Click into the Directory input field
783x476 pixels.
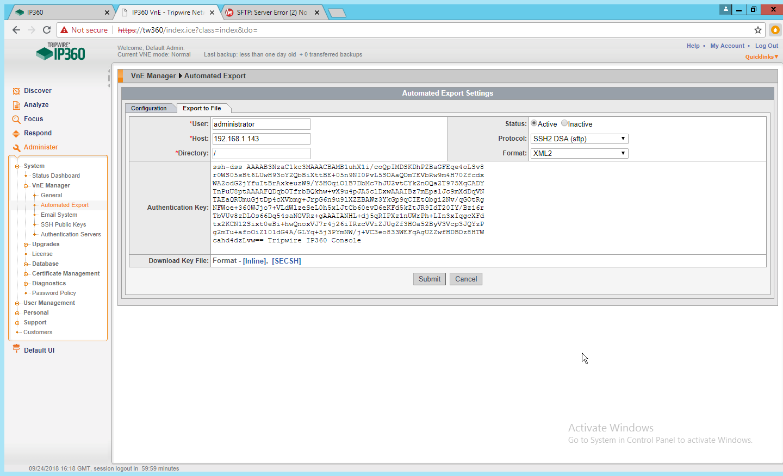(x=262, y=154)
